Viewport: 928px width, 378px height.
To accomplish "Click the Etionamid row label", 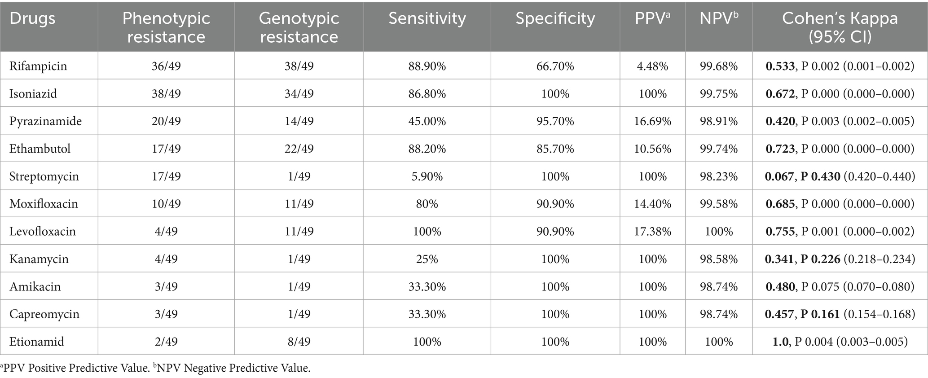I will (37, 342).
